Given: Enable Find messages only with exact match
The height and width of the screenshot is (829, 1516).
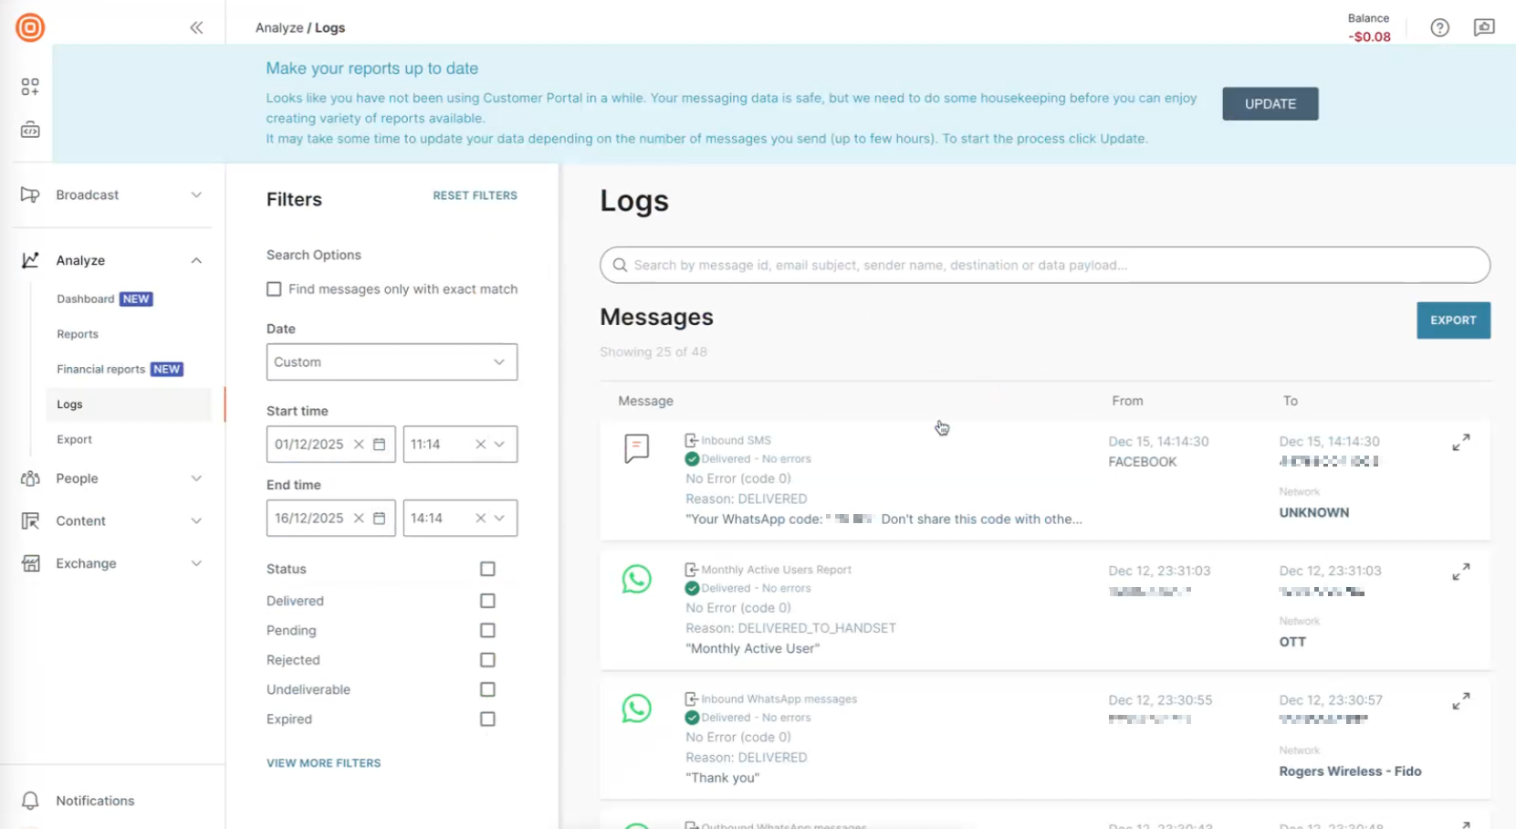Looking at the screenshot, I should (x=274, y=289).
